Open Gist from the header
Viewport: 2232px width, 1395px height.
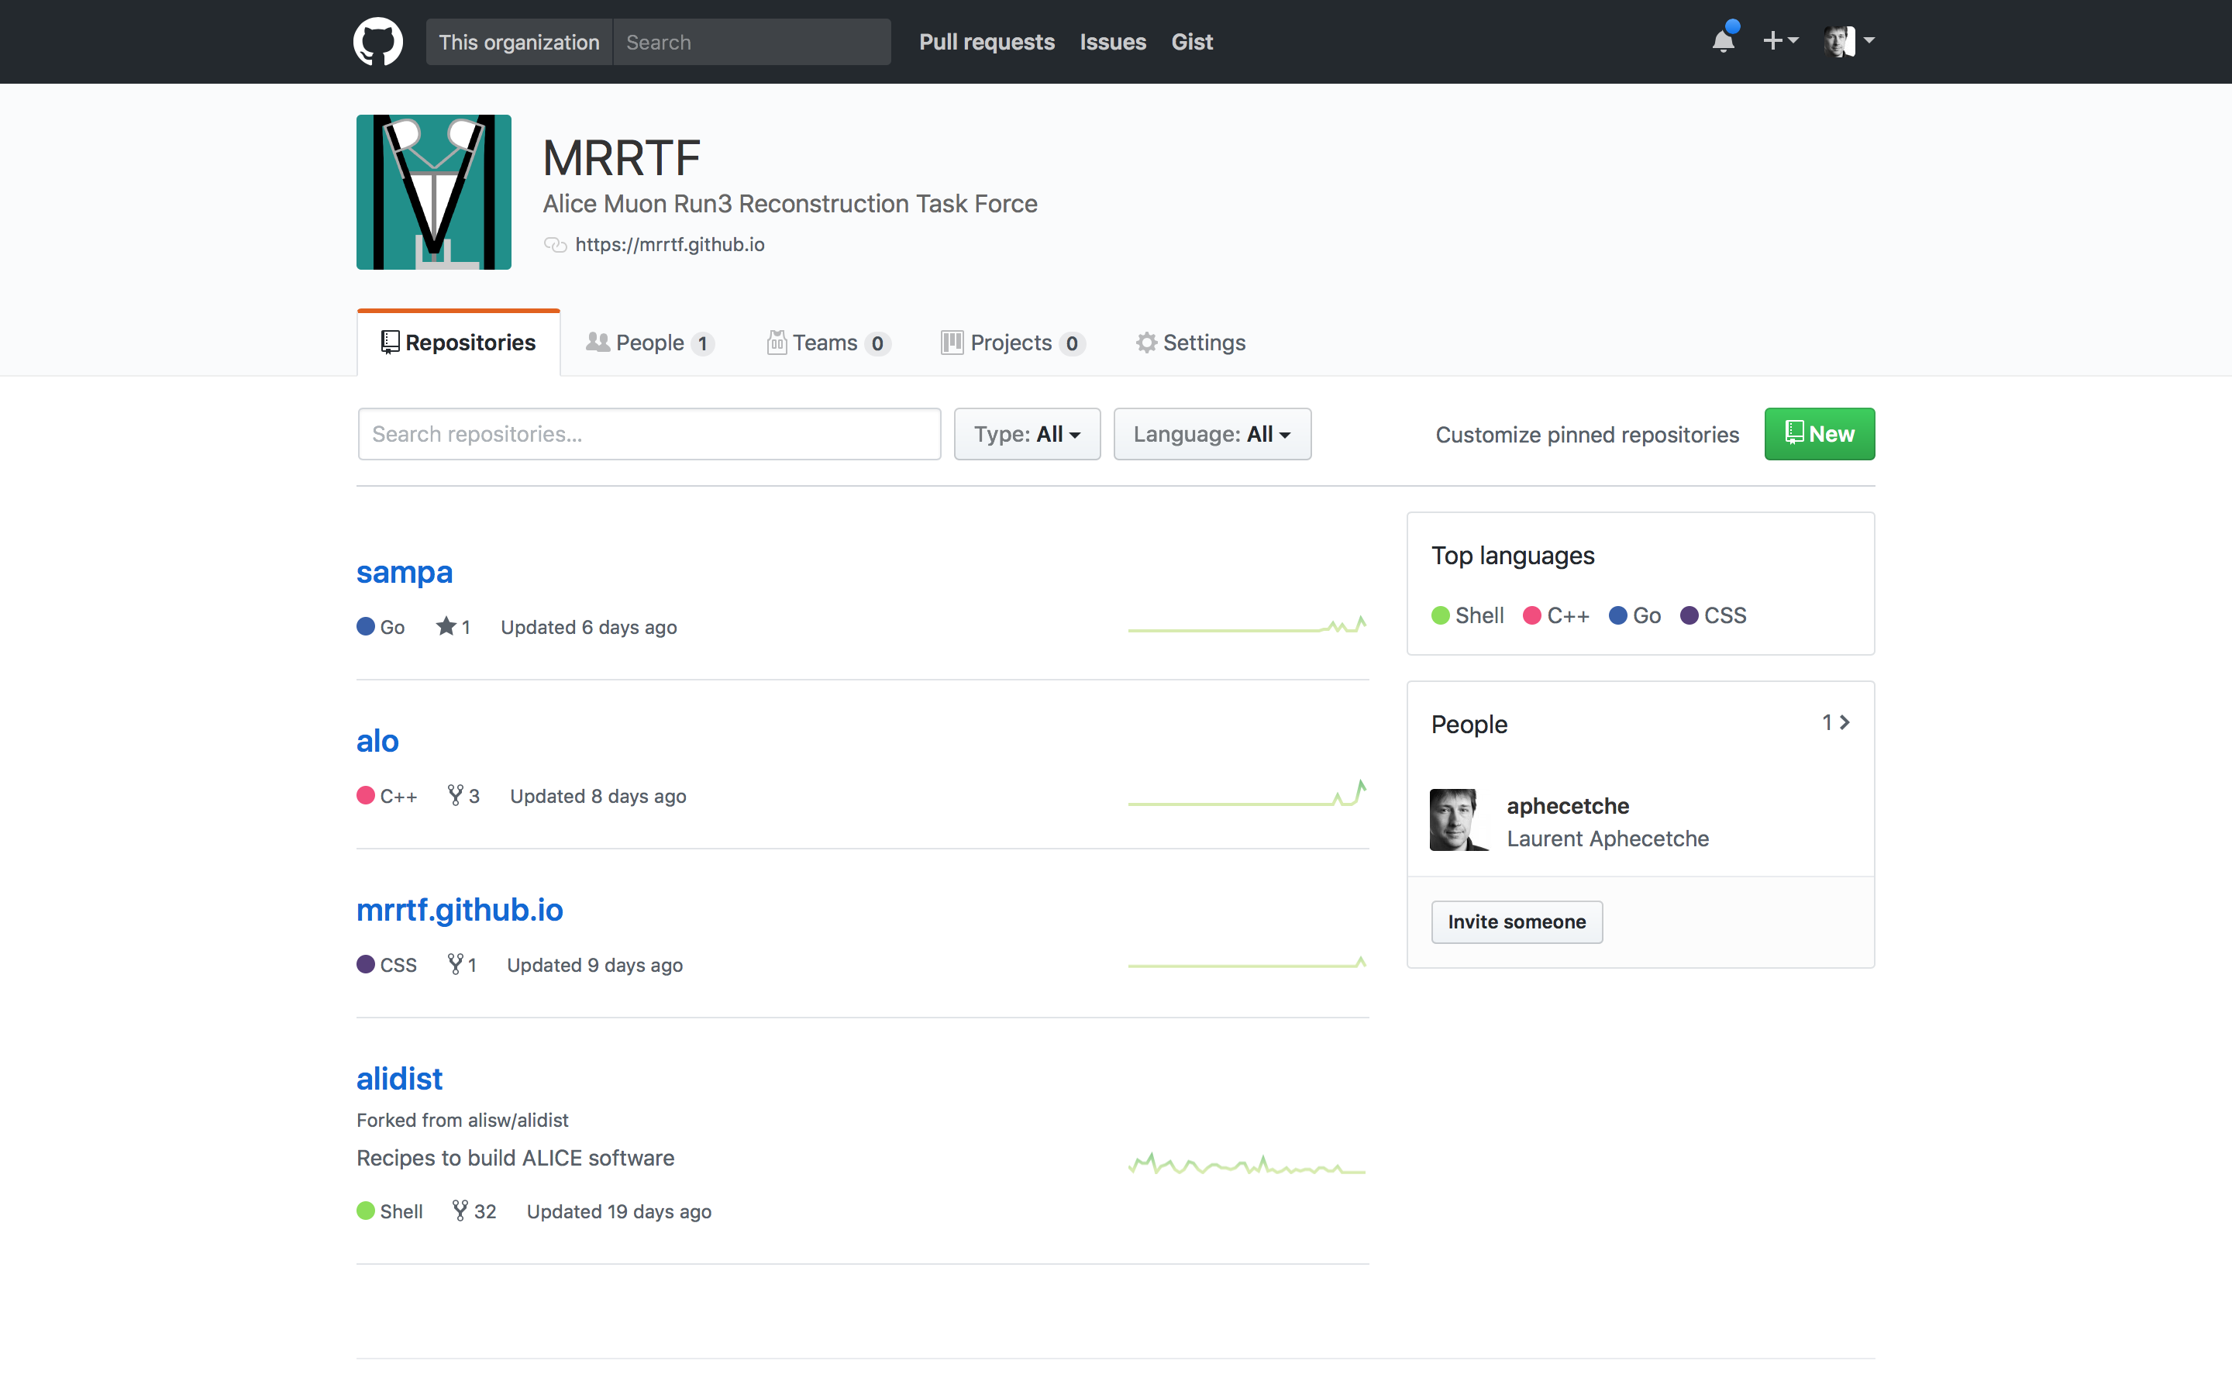click(x=1192, y=42)
